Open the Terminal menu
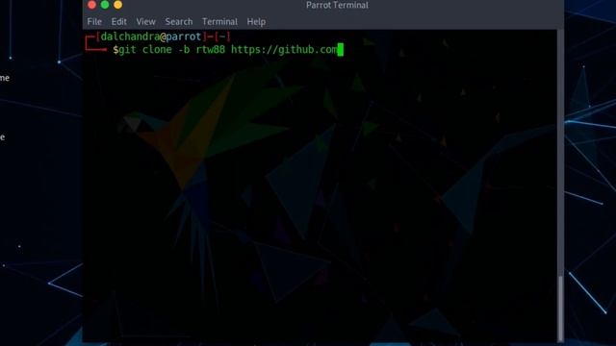 click(219, 21)
